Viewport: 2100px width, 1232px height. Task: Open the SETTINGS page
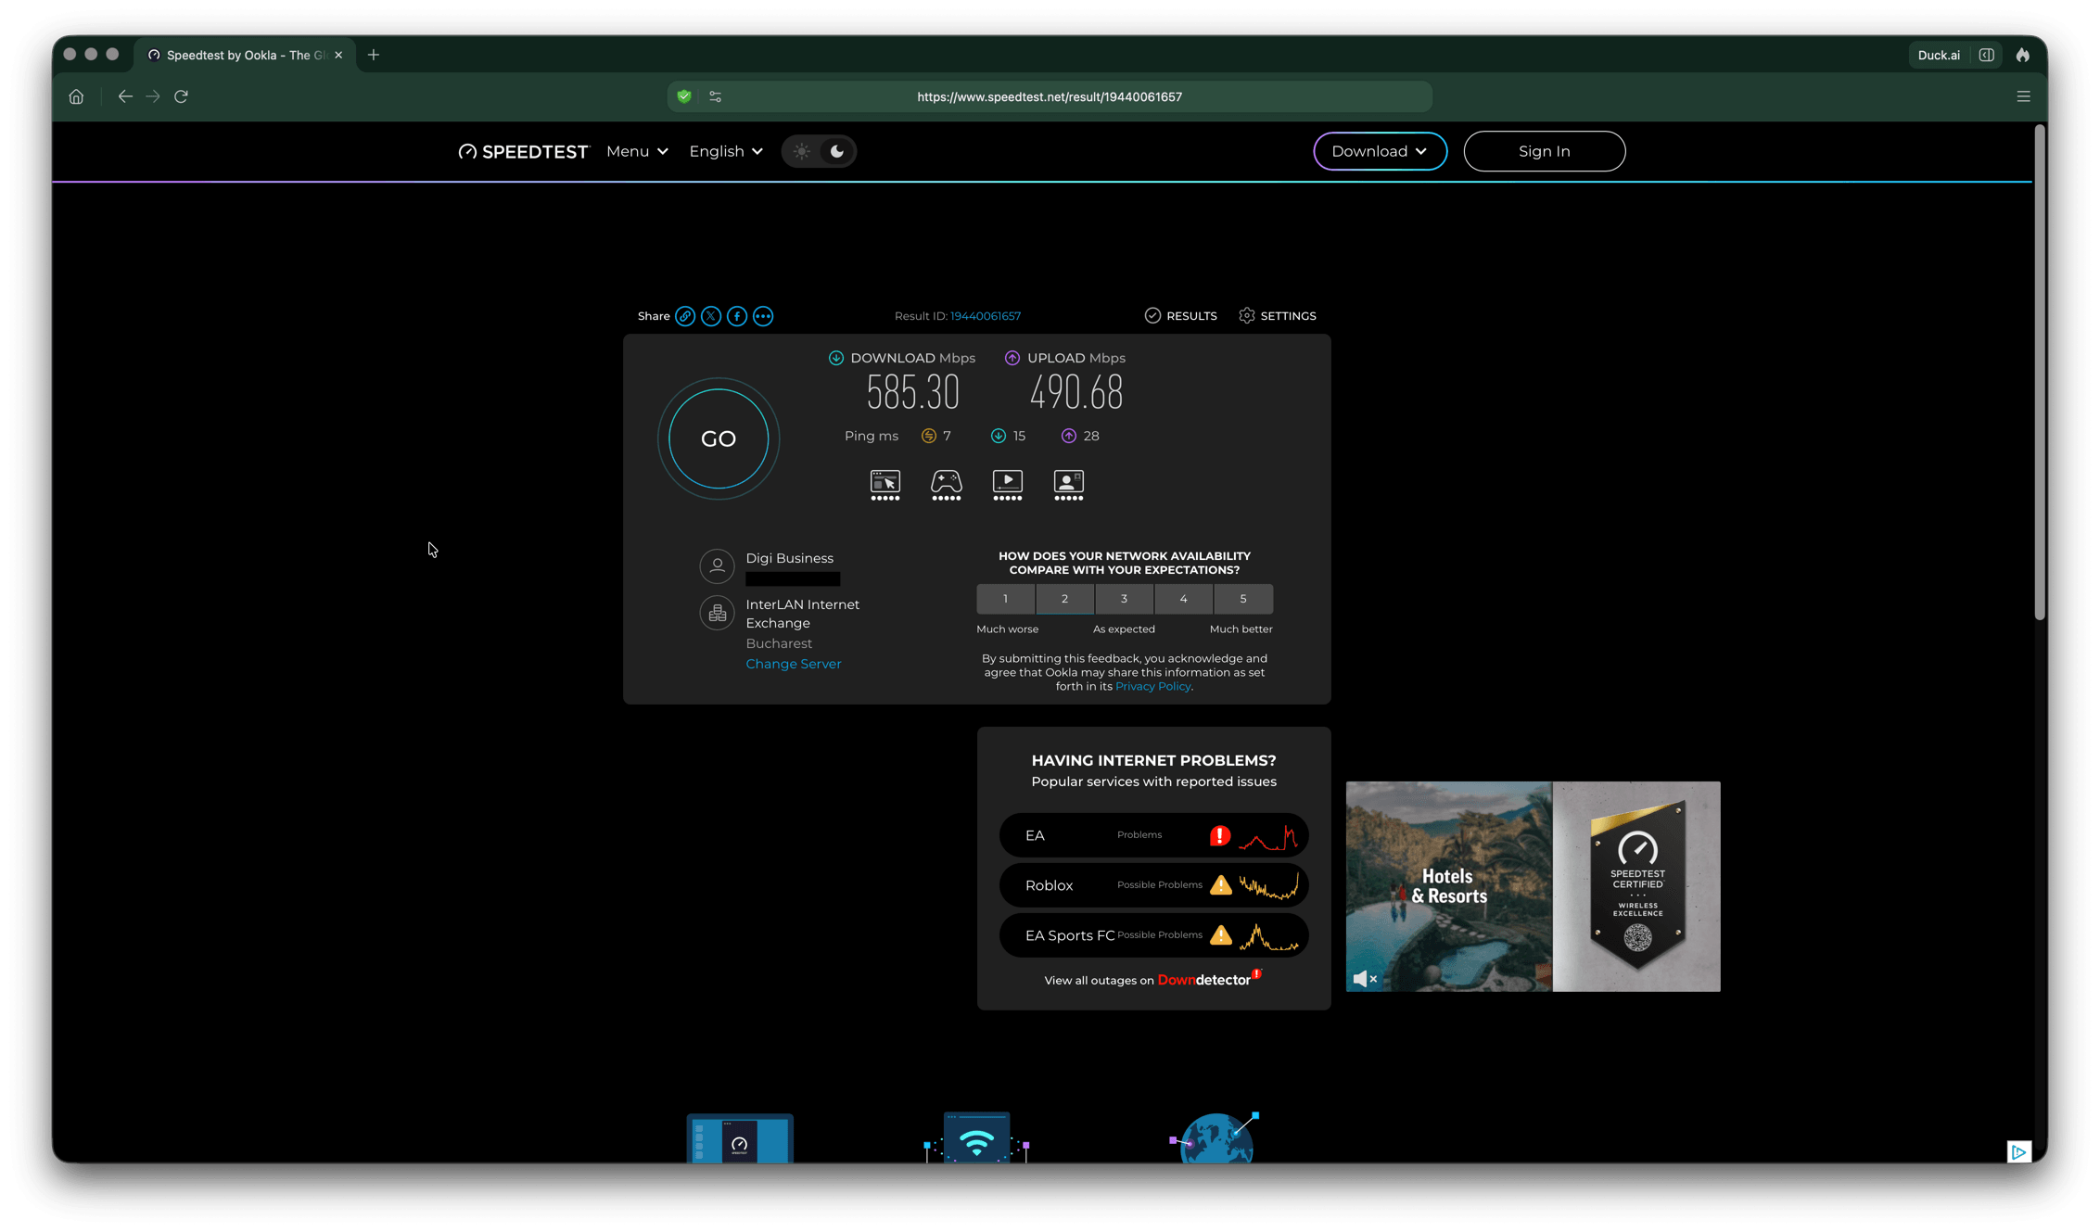(x=1277, y=316)
